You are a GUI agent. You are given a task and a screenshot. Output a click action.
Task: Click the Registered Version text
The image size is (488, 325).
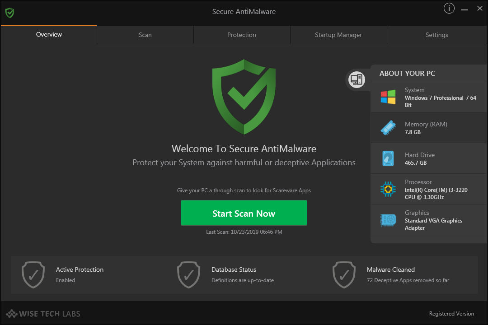(x=451, y=314)
